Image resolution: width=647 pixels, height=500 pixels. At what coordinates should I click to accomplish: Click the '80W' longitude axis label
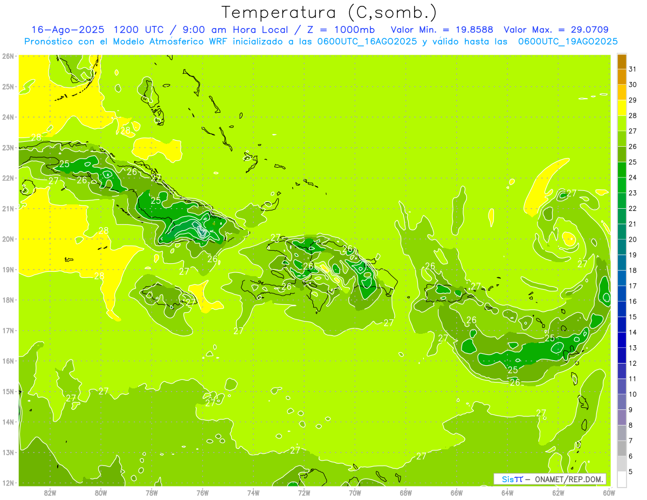tap(101, 492)
